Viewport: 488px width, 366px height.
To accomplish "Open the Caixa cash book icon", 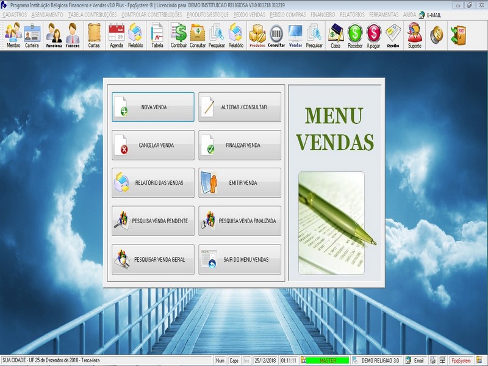I will [335, 35].
